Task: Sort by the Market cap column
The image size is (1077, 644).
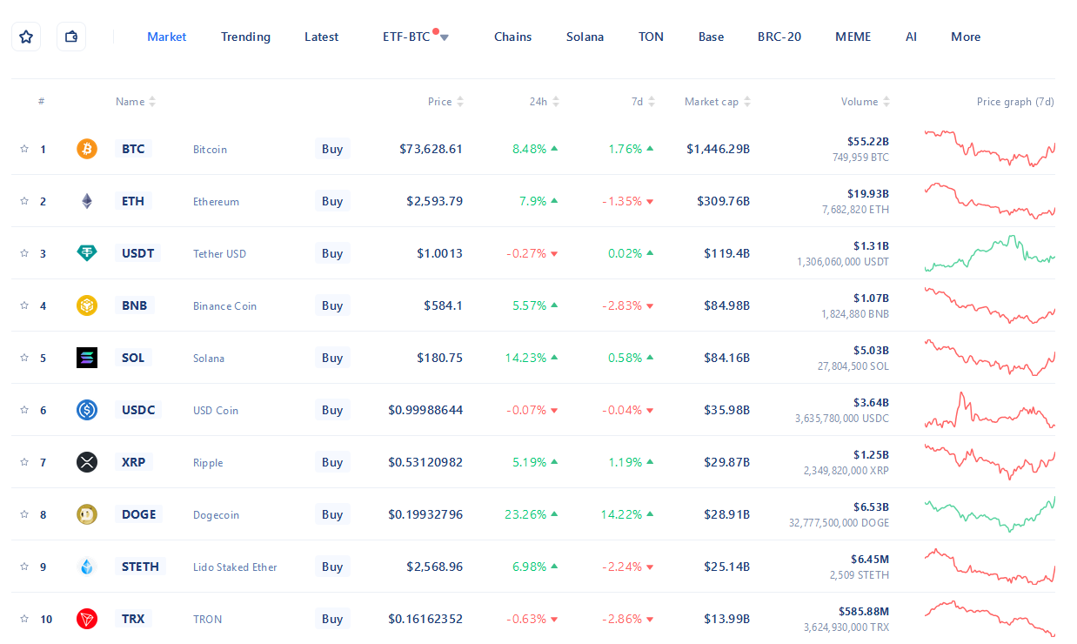Action: 718,102
